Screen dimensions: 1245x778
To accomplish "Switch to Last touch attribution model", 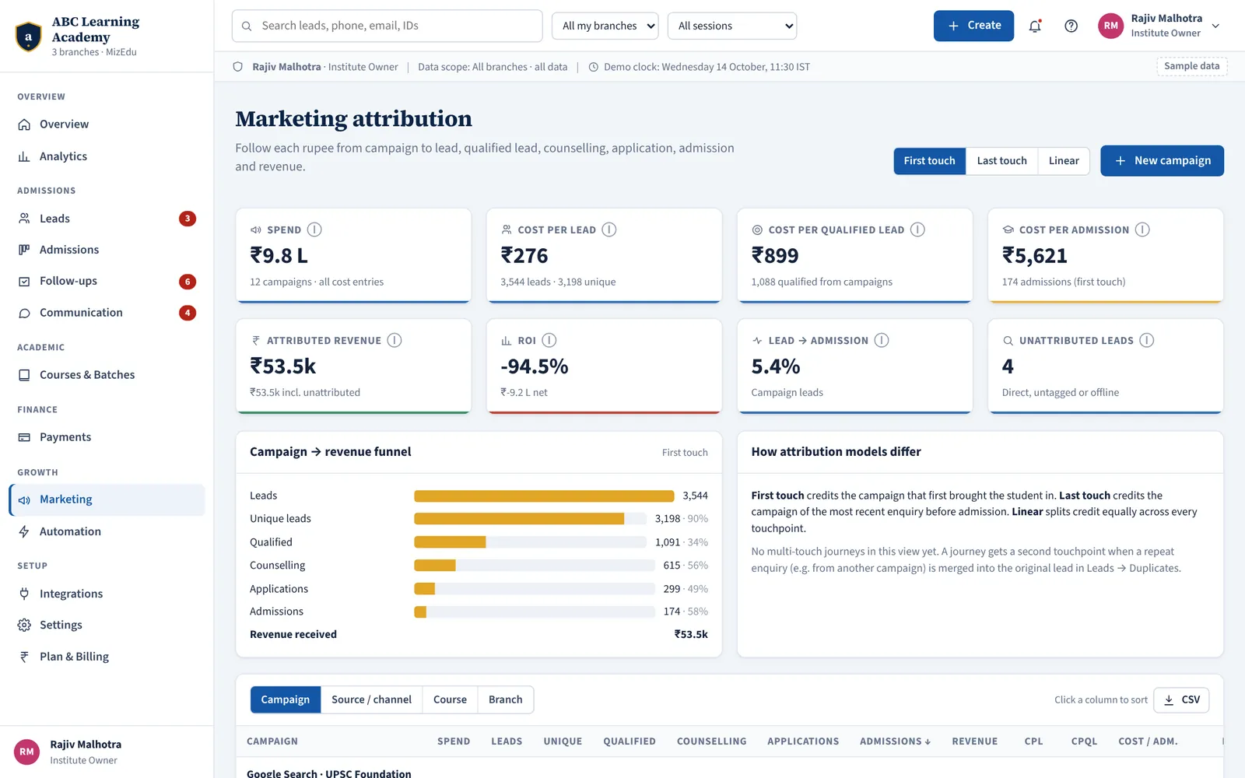I will tap(1001, 161).
